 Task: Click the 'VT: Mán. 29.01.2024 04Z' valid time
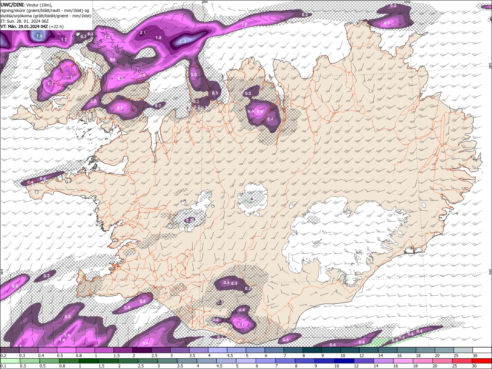24,27
